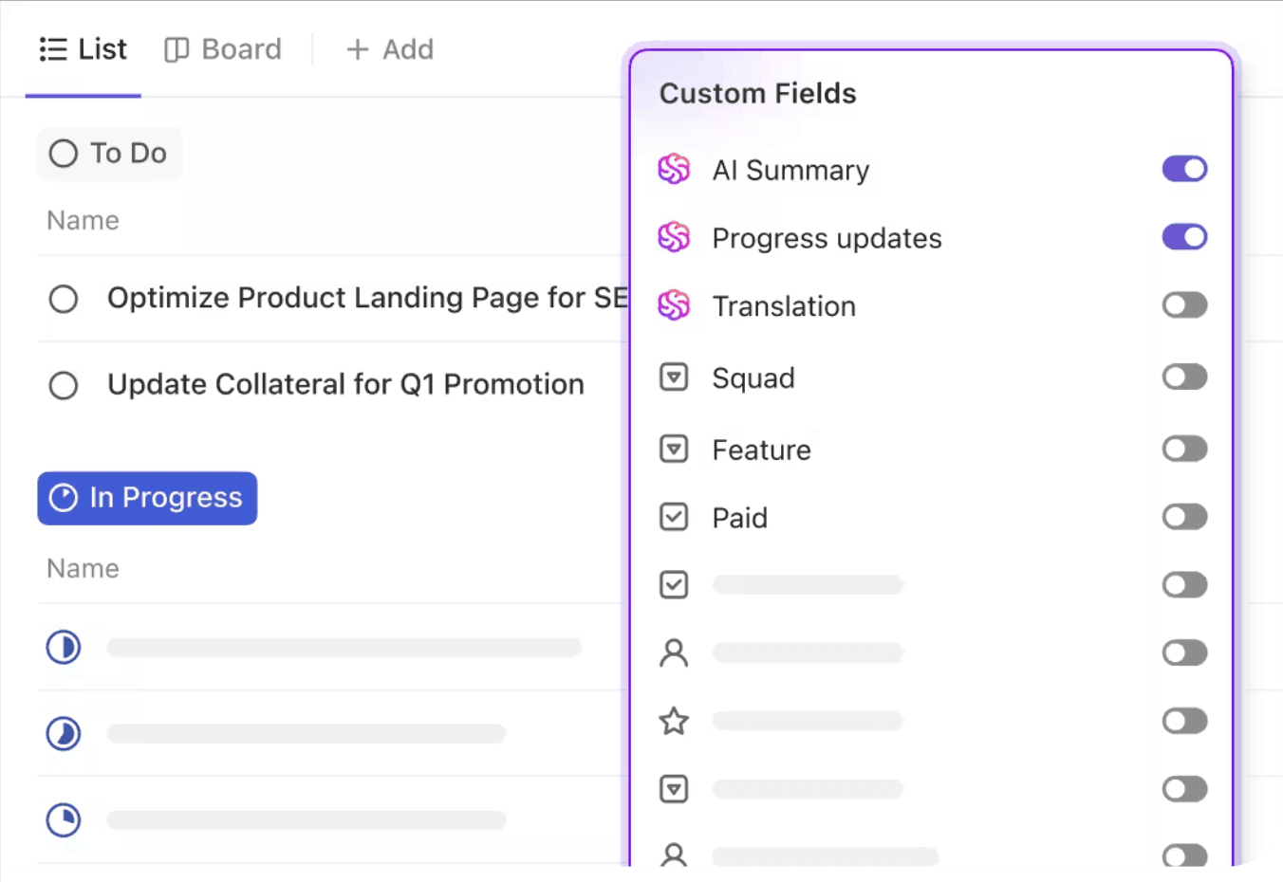Image resolution: width=1283 pixels, height=882 pixels.
Task: Select the Translation field label
Action: pos(784,307)
